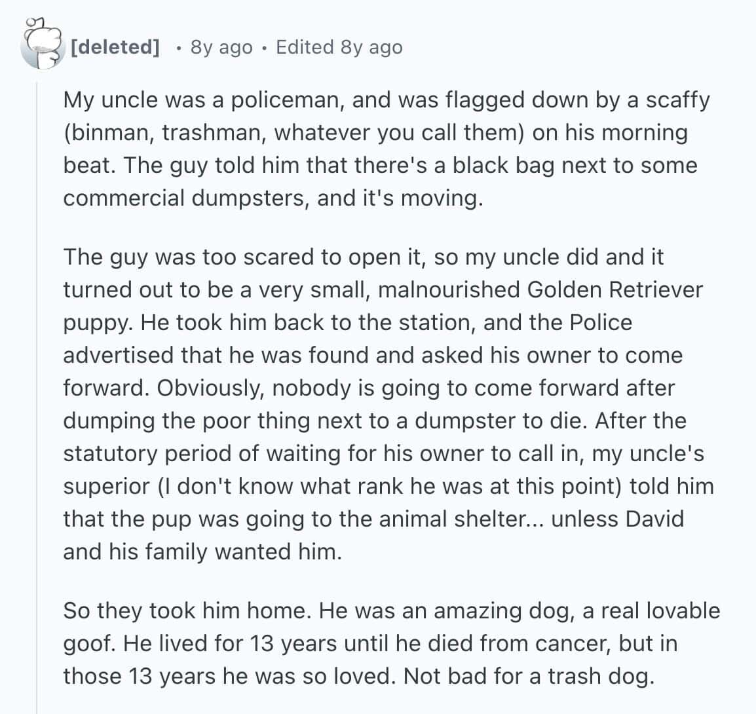Click the words "Golden Retriever" in the comment
This screenshot has height=714, width=756.
pyautogui.click(x=614, y=289)
